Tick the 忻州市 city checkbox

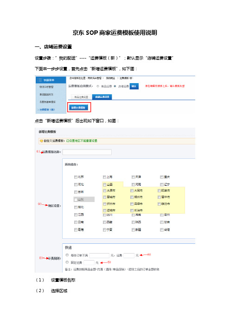point(105,204)
